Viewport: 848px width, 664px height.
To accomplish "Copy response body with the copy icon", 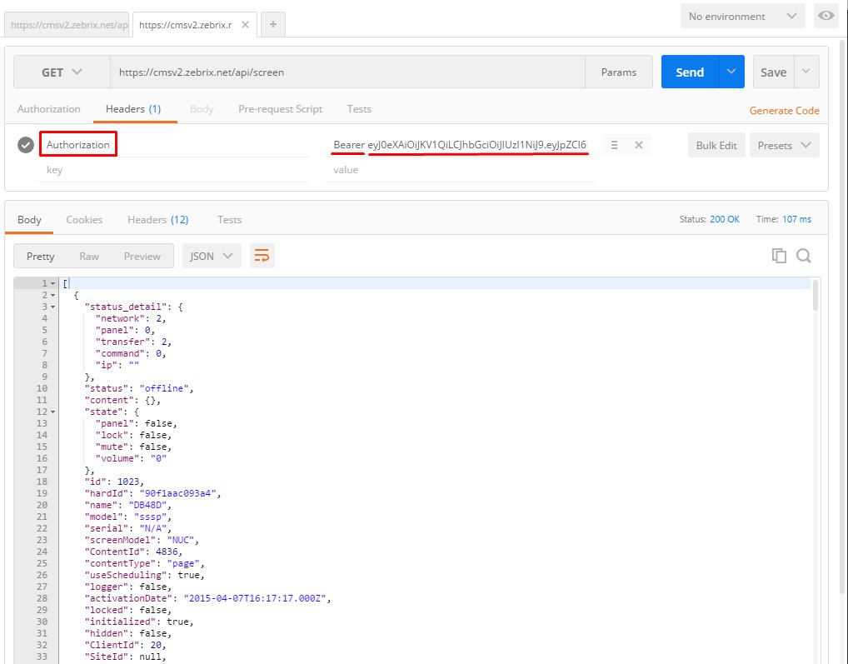I will (x=779, y=256).
